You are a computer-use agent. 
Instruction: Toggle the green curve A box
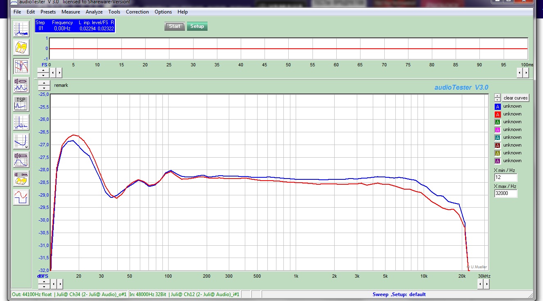(498, 122)
